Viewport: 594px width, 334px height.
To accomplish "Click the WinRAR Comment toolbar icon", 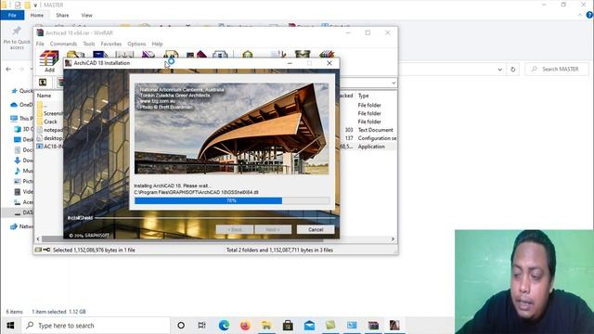I will tap(278, 54).
